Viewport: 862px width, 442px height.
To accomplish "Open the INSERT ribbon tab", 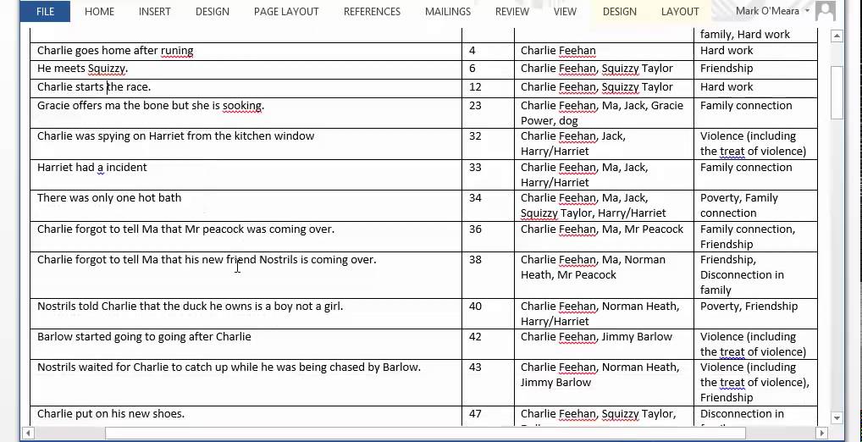I will coord(154,12).
